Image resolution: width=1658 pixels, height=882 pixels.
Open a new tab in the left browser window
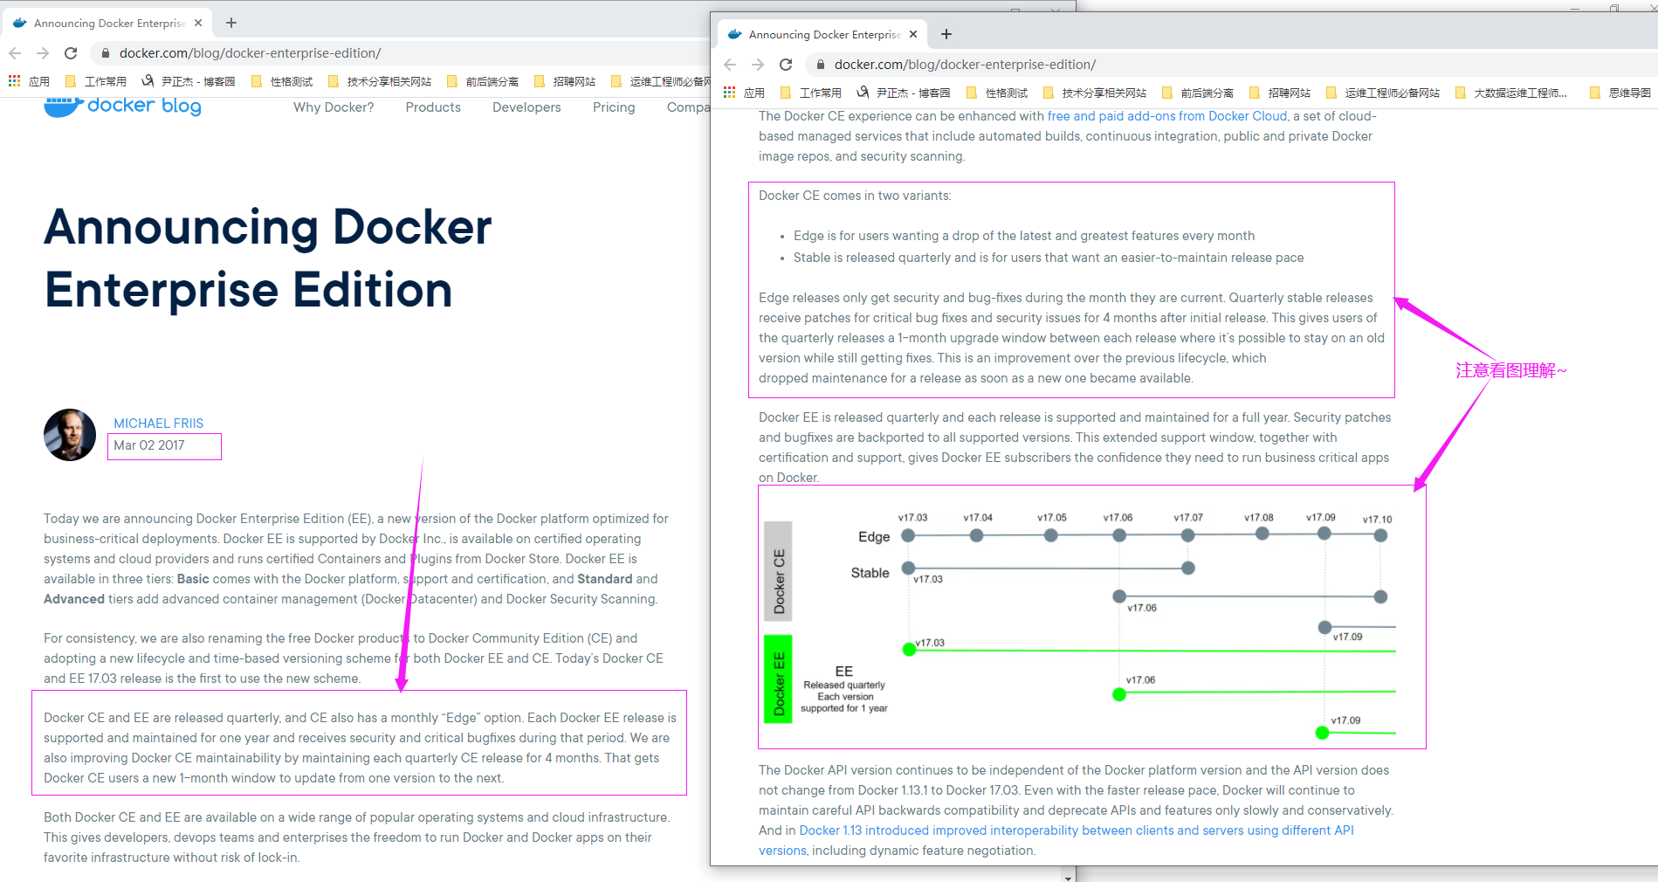tap(231, 23)
